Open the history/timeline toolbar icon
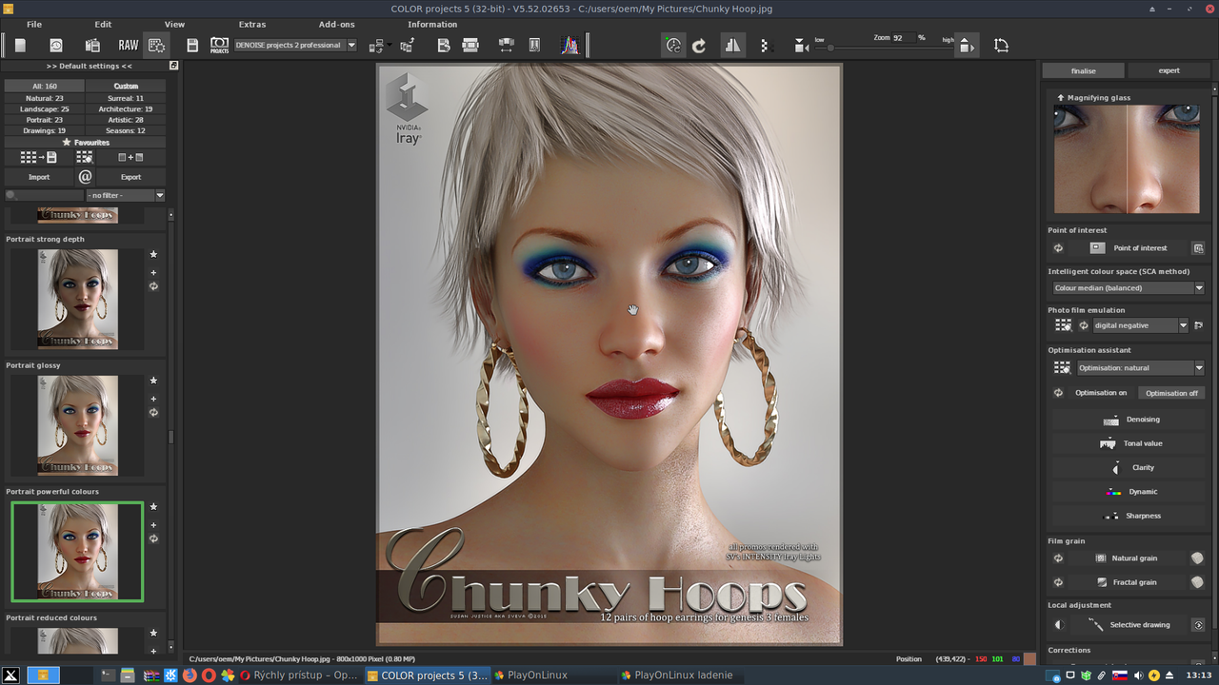Screen dimensions: 1219x685 (x=56, y=45)
